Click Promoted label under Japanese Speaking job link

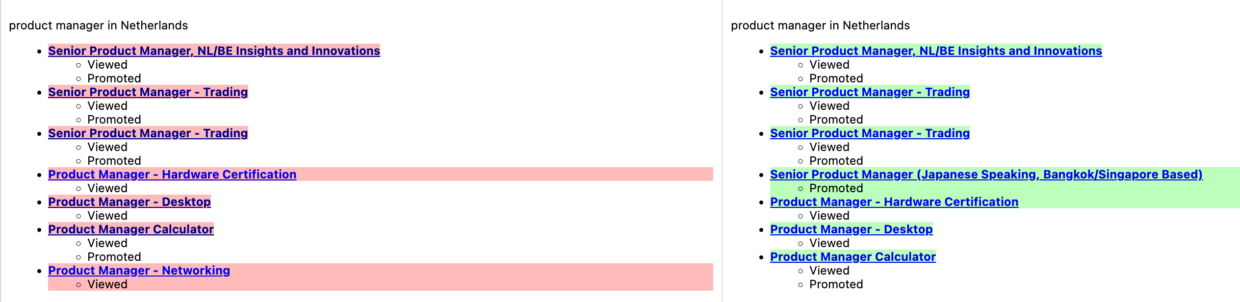(x=836, y=188)
